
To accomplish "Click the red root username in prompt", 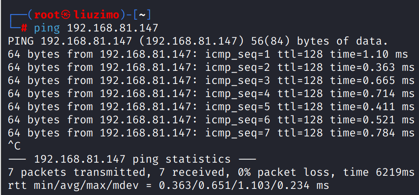I will (48, 15).
